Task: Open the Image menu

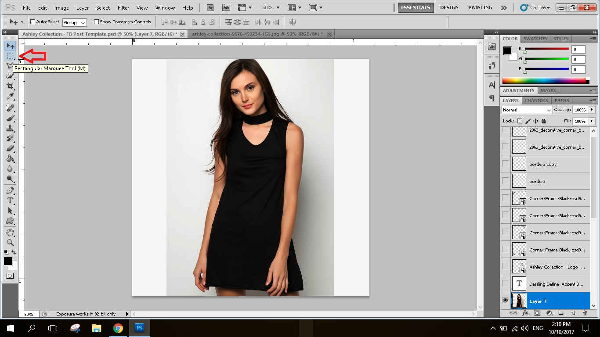Action: pos(61,8)
